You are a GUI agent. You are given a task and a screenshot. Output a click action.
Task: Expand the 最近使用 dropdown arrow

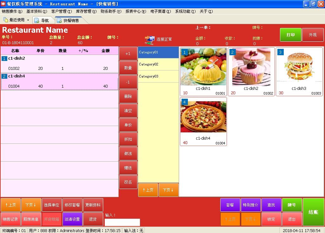(28, 20)
